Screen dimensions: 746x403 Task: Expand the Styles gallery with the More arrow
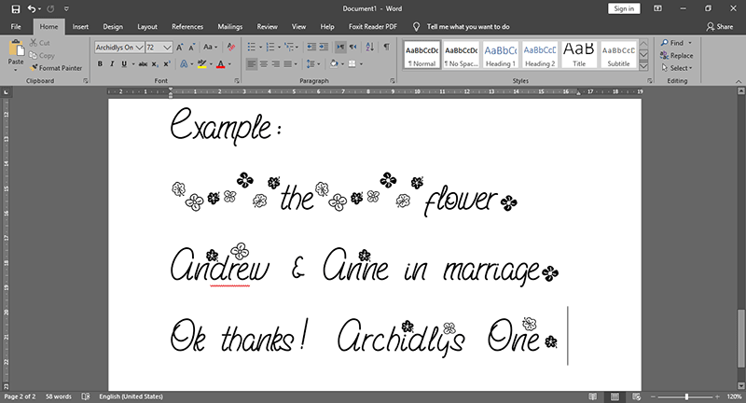pyautogui.click(x=643, y=66)
